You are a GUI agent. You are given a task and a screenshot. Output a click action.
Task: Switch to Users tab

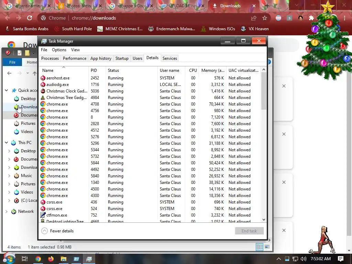137,58
